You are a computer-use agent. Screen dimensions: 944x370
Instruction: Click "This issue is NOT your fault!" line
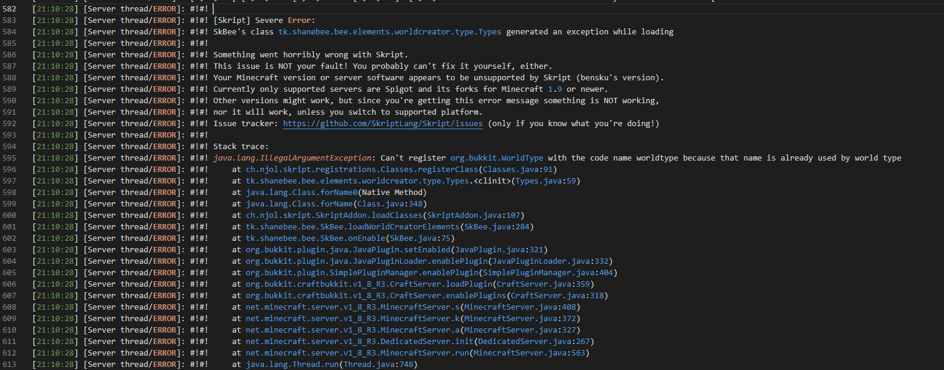[x=382, y=66]
